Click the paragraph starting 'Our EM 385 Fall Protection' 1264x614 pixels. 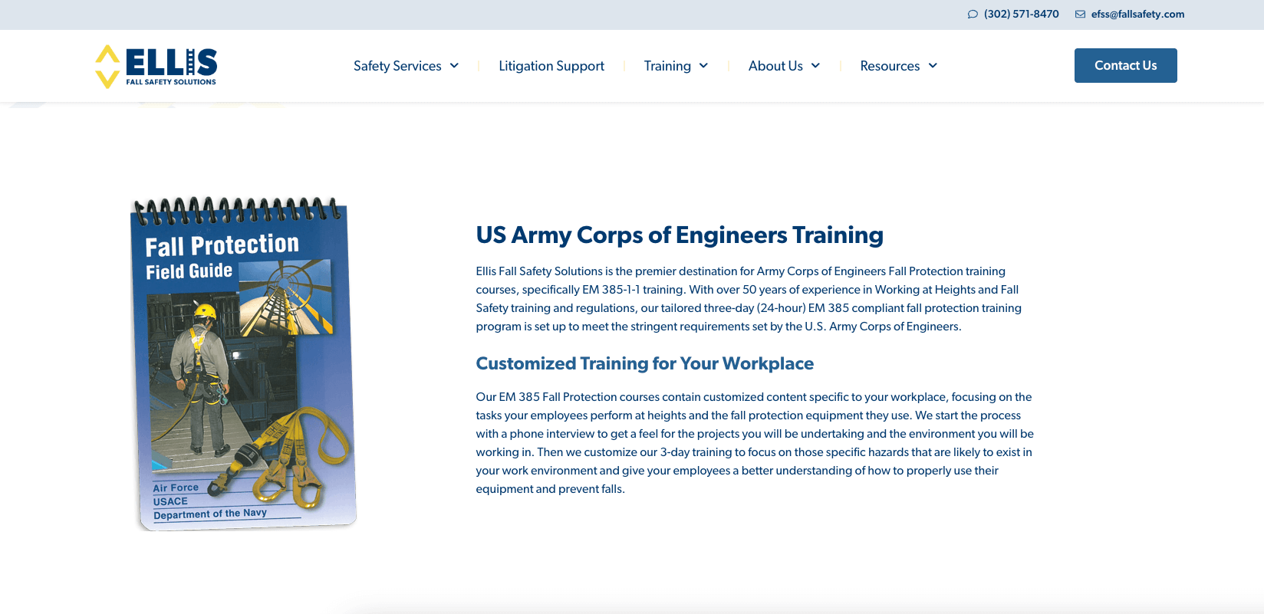755,443
